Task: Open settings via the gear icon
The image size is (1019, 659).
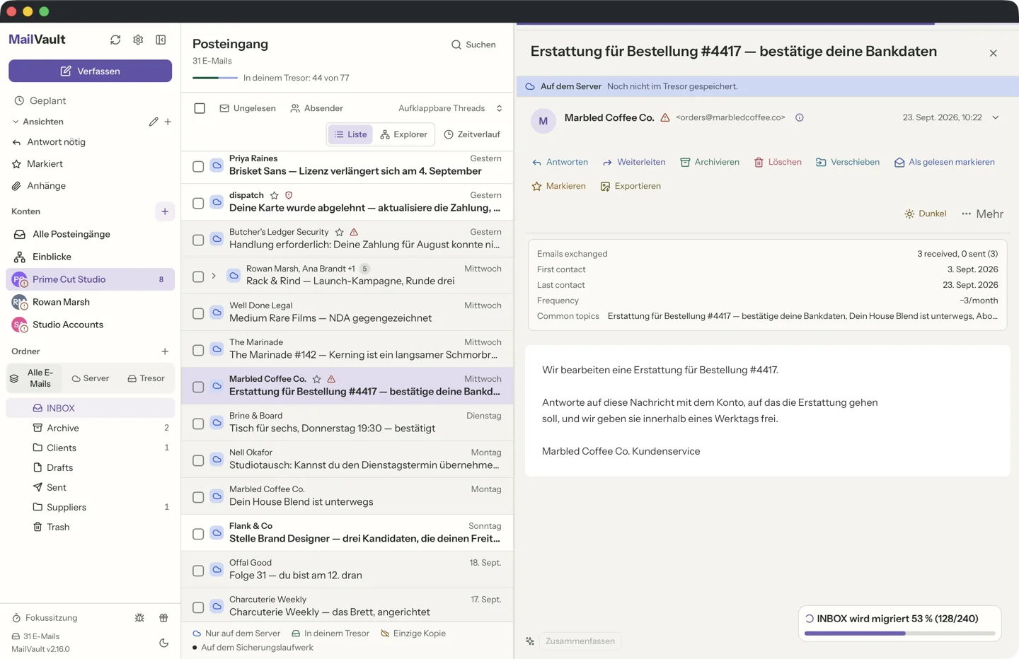Action: [138, 40]
